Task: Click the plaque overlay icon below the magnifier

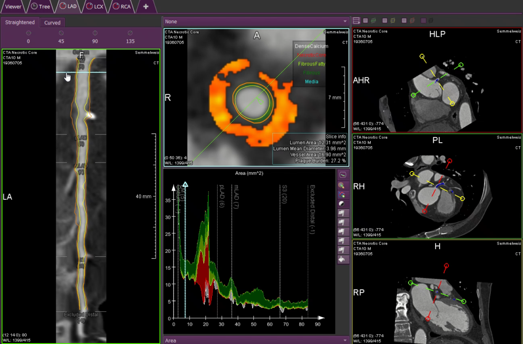Action: point(343,194)
